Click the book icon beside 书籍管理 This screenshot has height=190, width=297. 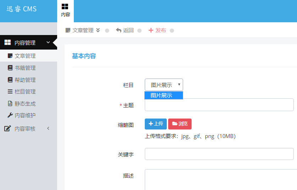[x=10, y=68]
